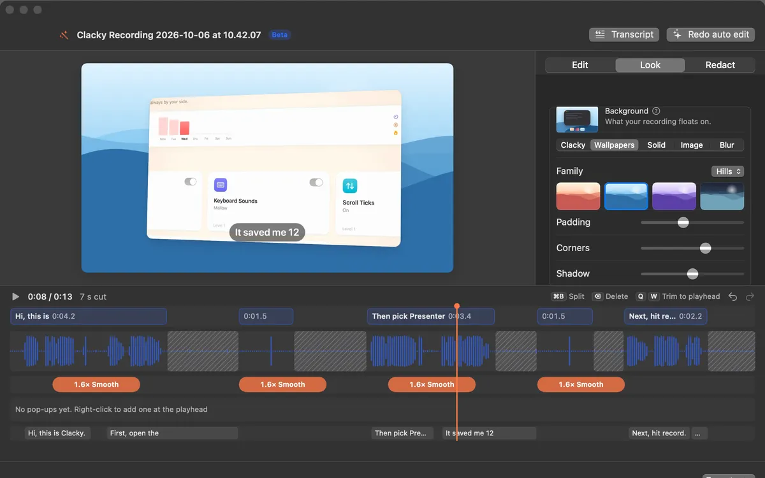
Task: Click Redo auto edit button
Action: (x=711, y=34)
